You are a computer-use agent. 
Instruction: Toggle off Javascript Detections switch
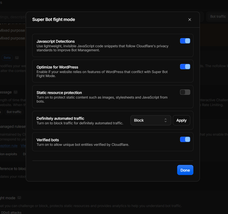point(185,41)
